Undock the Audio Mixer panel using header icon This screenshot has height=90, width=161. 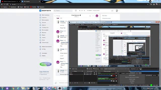coord(118,71)
